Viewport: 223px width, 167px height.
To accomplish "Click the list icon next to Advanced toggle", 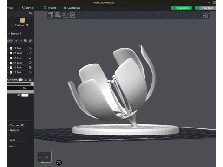I will point(26,80).
